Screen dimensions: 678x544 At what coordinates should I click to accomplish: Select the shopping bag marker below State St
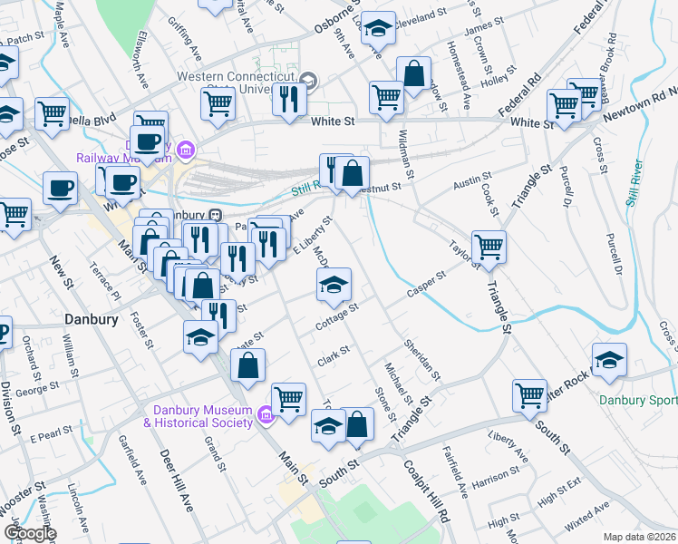point(247,367)
